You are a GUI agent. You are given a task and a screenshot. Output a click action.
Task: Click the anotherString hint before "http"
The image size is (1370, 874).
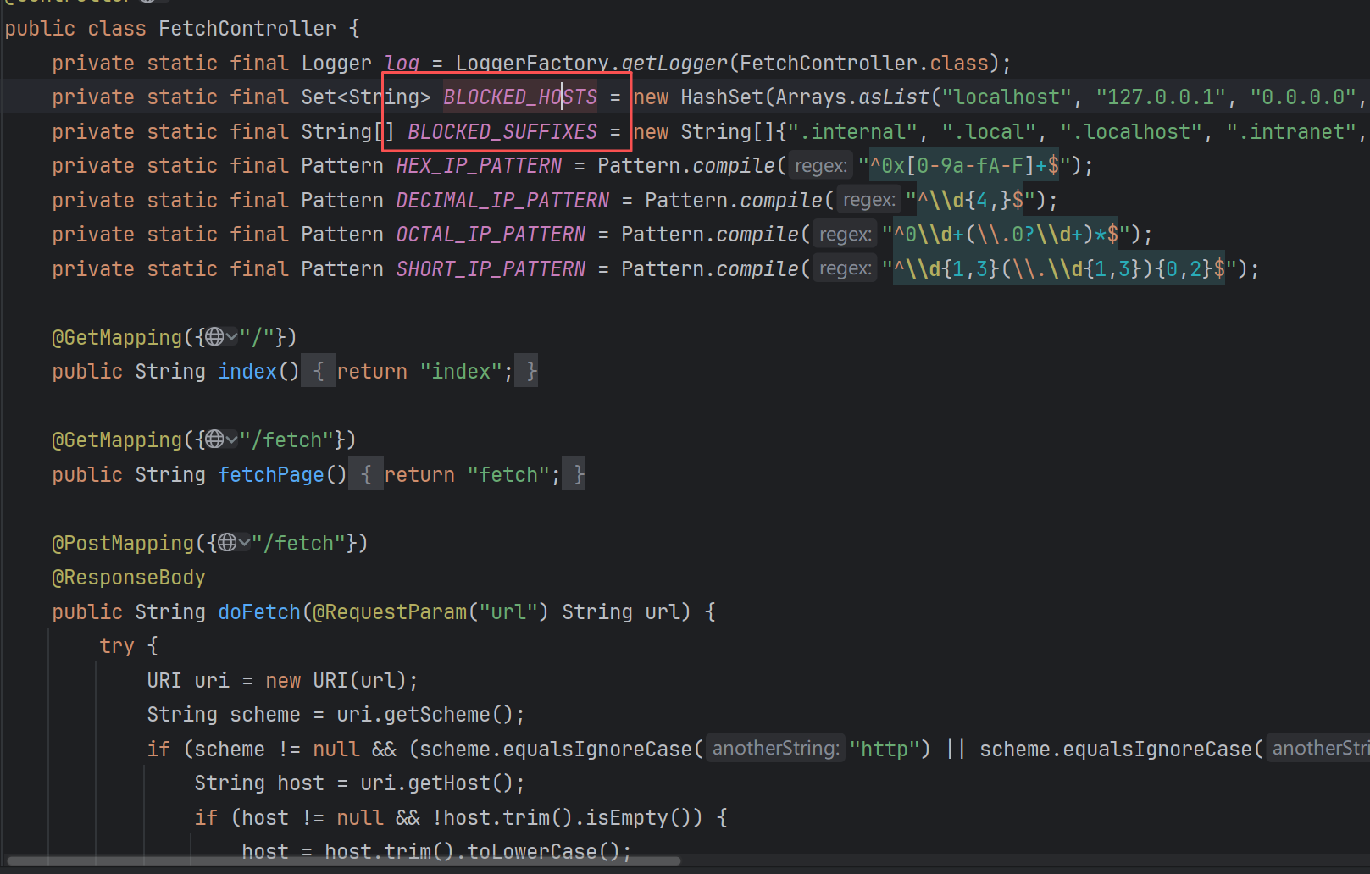[776, 749]
